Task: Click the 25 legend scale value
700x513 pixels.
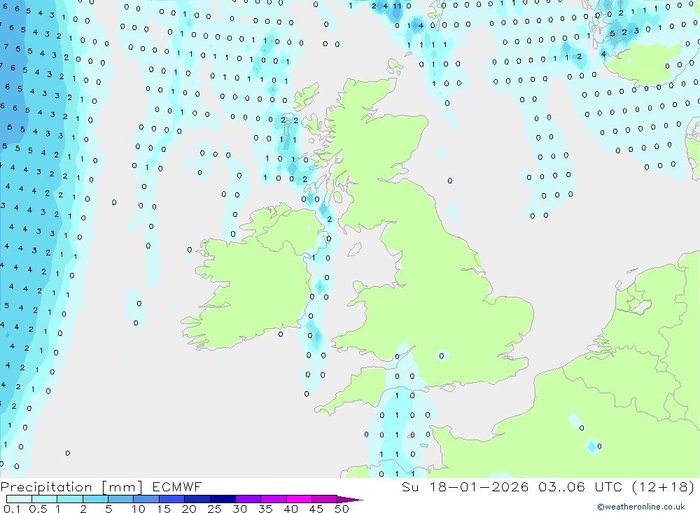Action: pos(215,509)
